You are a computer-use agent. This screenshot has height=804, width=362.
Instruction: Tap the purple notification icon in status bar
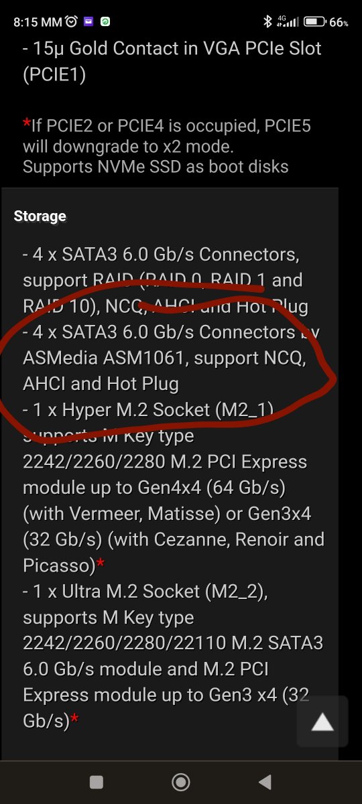(89, 21)
